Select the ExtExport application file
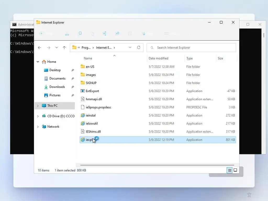 coord(92,91)
